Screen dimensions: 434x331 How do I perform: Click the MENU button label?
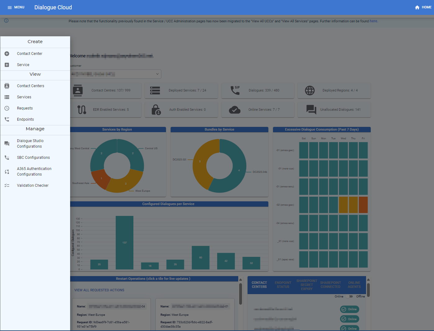click(19, 7)
